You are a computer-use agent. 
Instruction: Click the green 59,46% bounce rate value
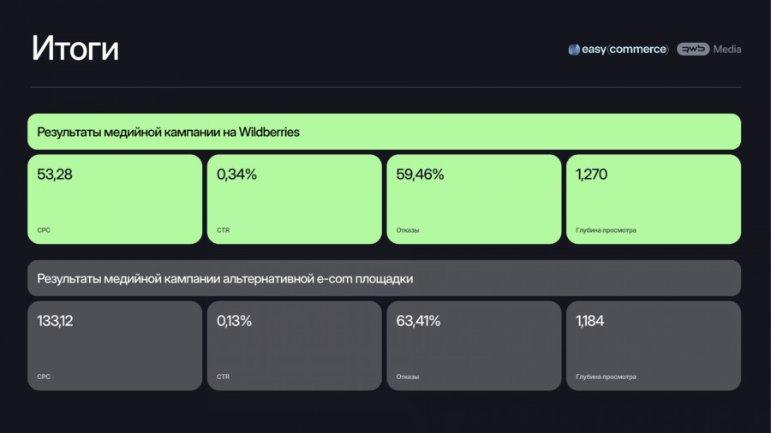[420, 175]
